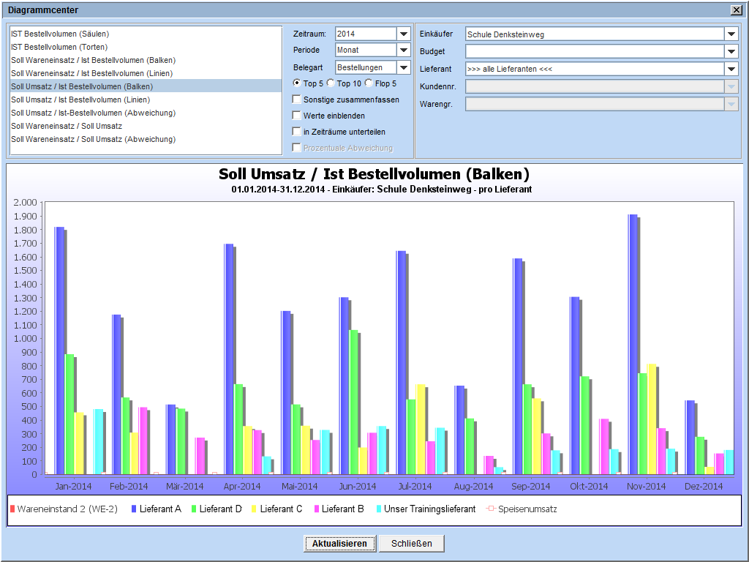
Task: Close the Diagrammcenter window
Action: pyautogui.click(x=735, y=10)
